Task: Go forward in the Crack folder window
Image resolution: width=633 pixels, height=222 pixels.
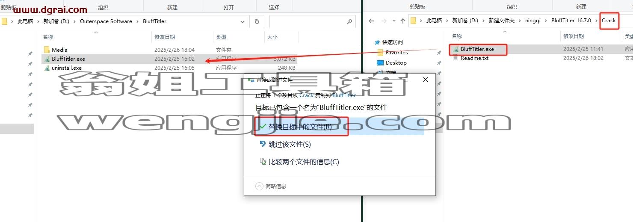Action: [383, 21]
